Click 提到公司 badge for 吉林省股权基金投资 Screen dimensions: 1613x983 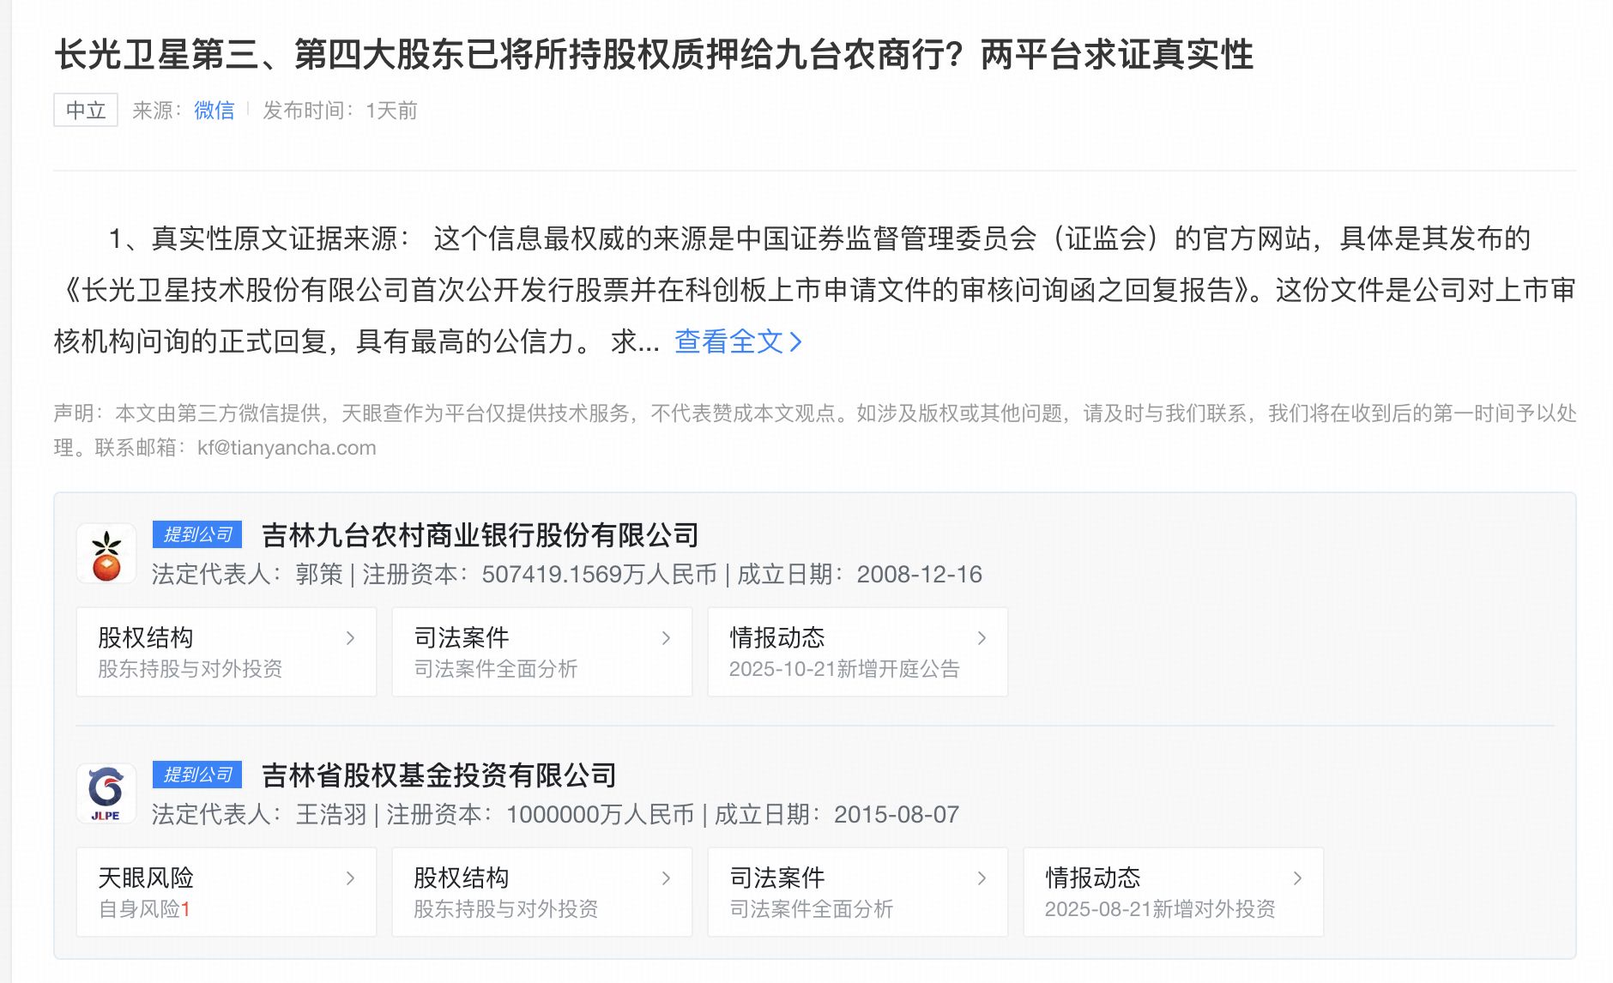(197, 775)
